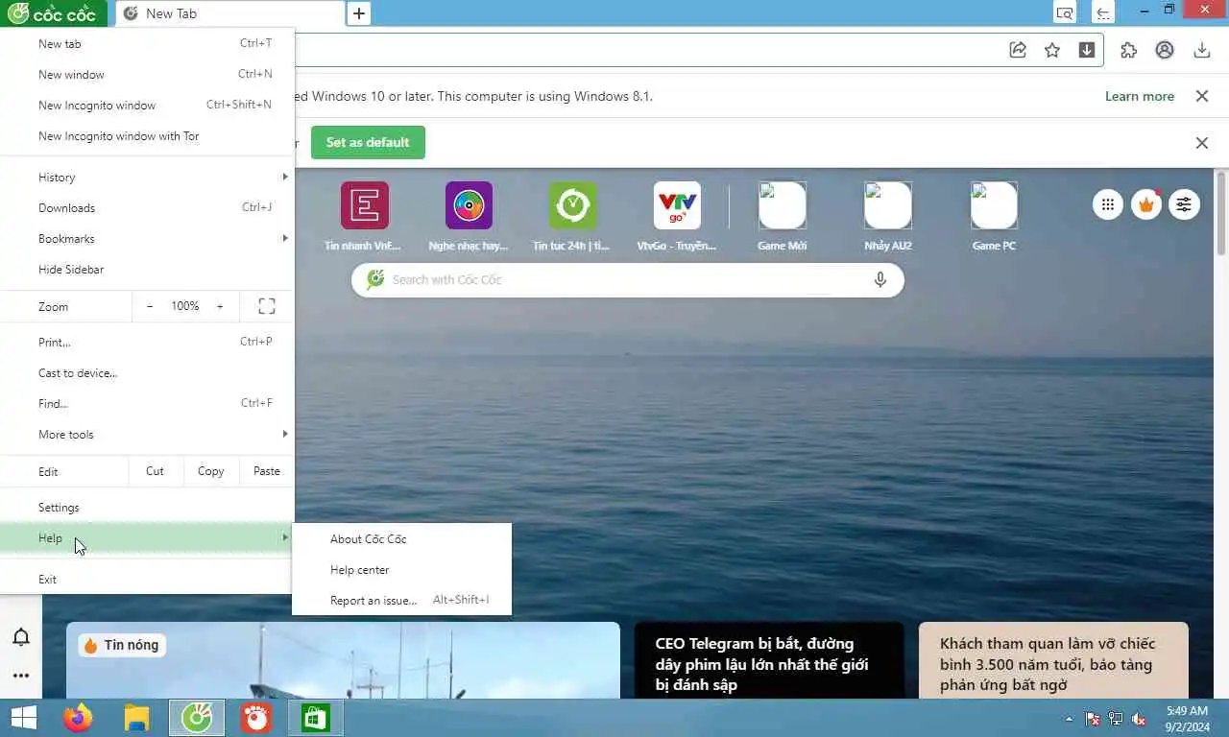Image resolution: width=1229 pixels, height=737 pixels.
Task: Dismiss the Windows version warning bar
Action: click(x=1201, y=96)
